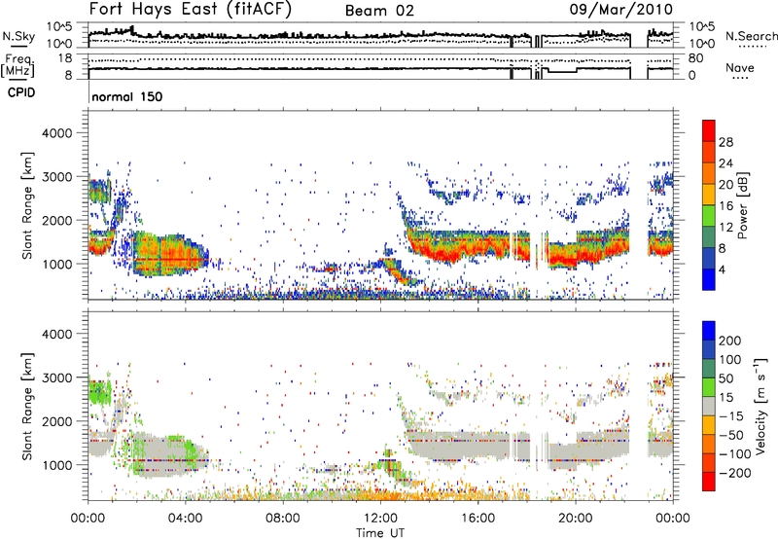Click the "200" label on velocity colorbar
Screen dimensions: 778x539
coord(730,341)
